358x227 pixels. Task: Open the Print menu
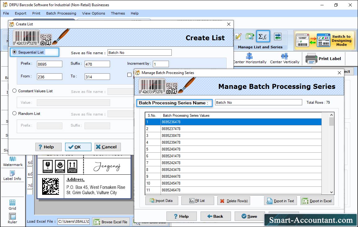pos(36,13)
